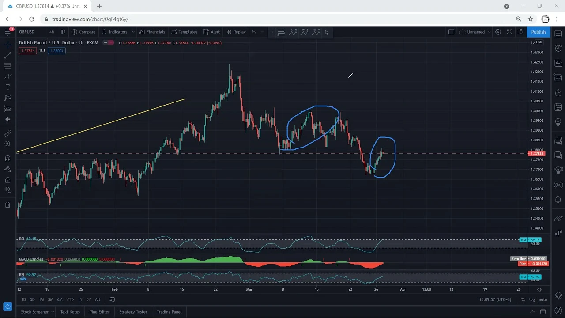Toggle auto scale mode
This screenshot has width=565, height=318.
[x=543, y=299]
